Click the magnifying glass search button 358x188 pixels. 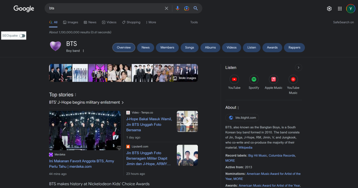pyautogui.click(x=196, y=8)
